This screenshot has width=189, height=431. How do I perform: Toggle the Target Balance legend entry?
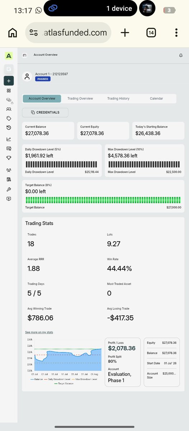pyautogui.click(x=63, y=384)
